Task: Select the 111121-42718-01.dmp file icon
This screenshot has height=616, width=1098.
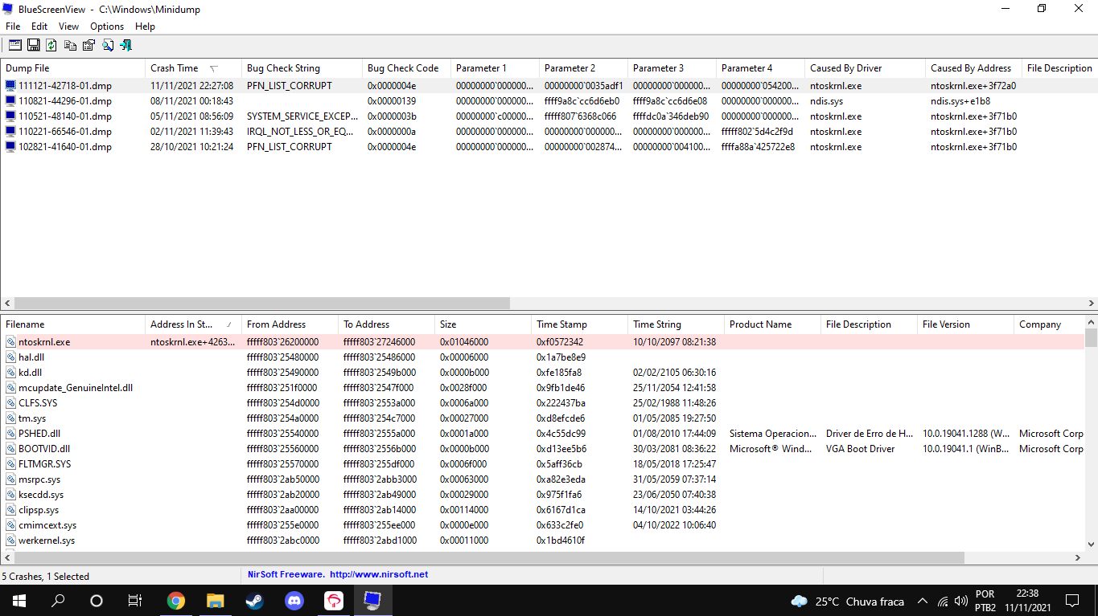Action: 10,86
